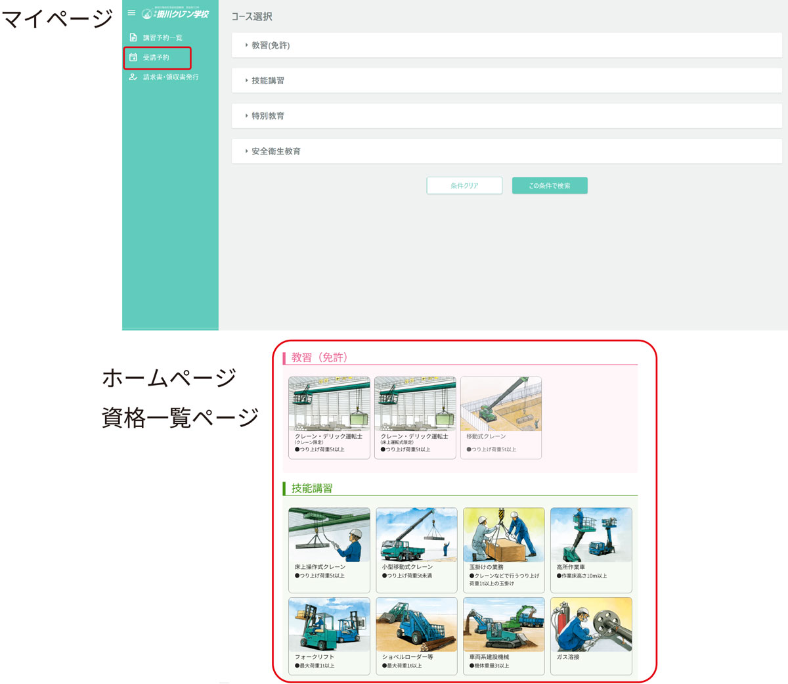Expand the 教習(免許) section
This screenshot has width=788, height=684.
pyautogui.click(x=506, y=45)
